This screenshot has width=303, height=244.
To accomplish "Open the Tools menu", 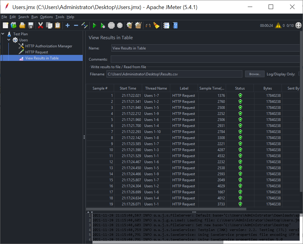I will pos(60,17).
